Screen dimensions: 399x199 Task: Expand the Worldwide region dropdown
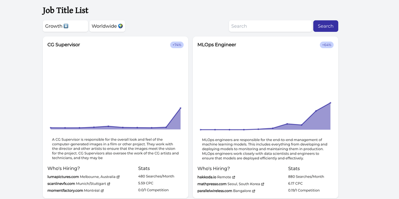(107, 26)
